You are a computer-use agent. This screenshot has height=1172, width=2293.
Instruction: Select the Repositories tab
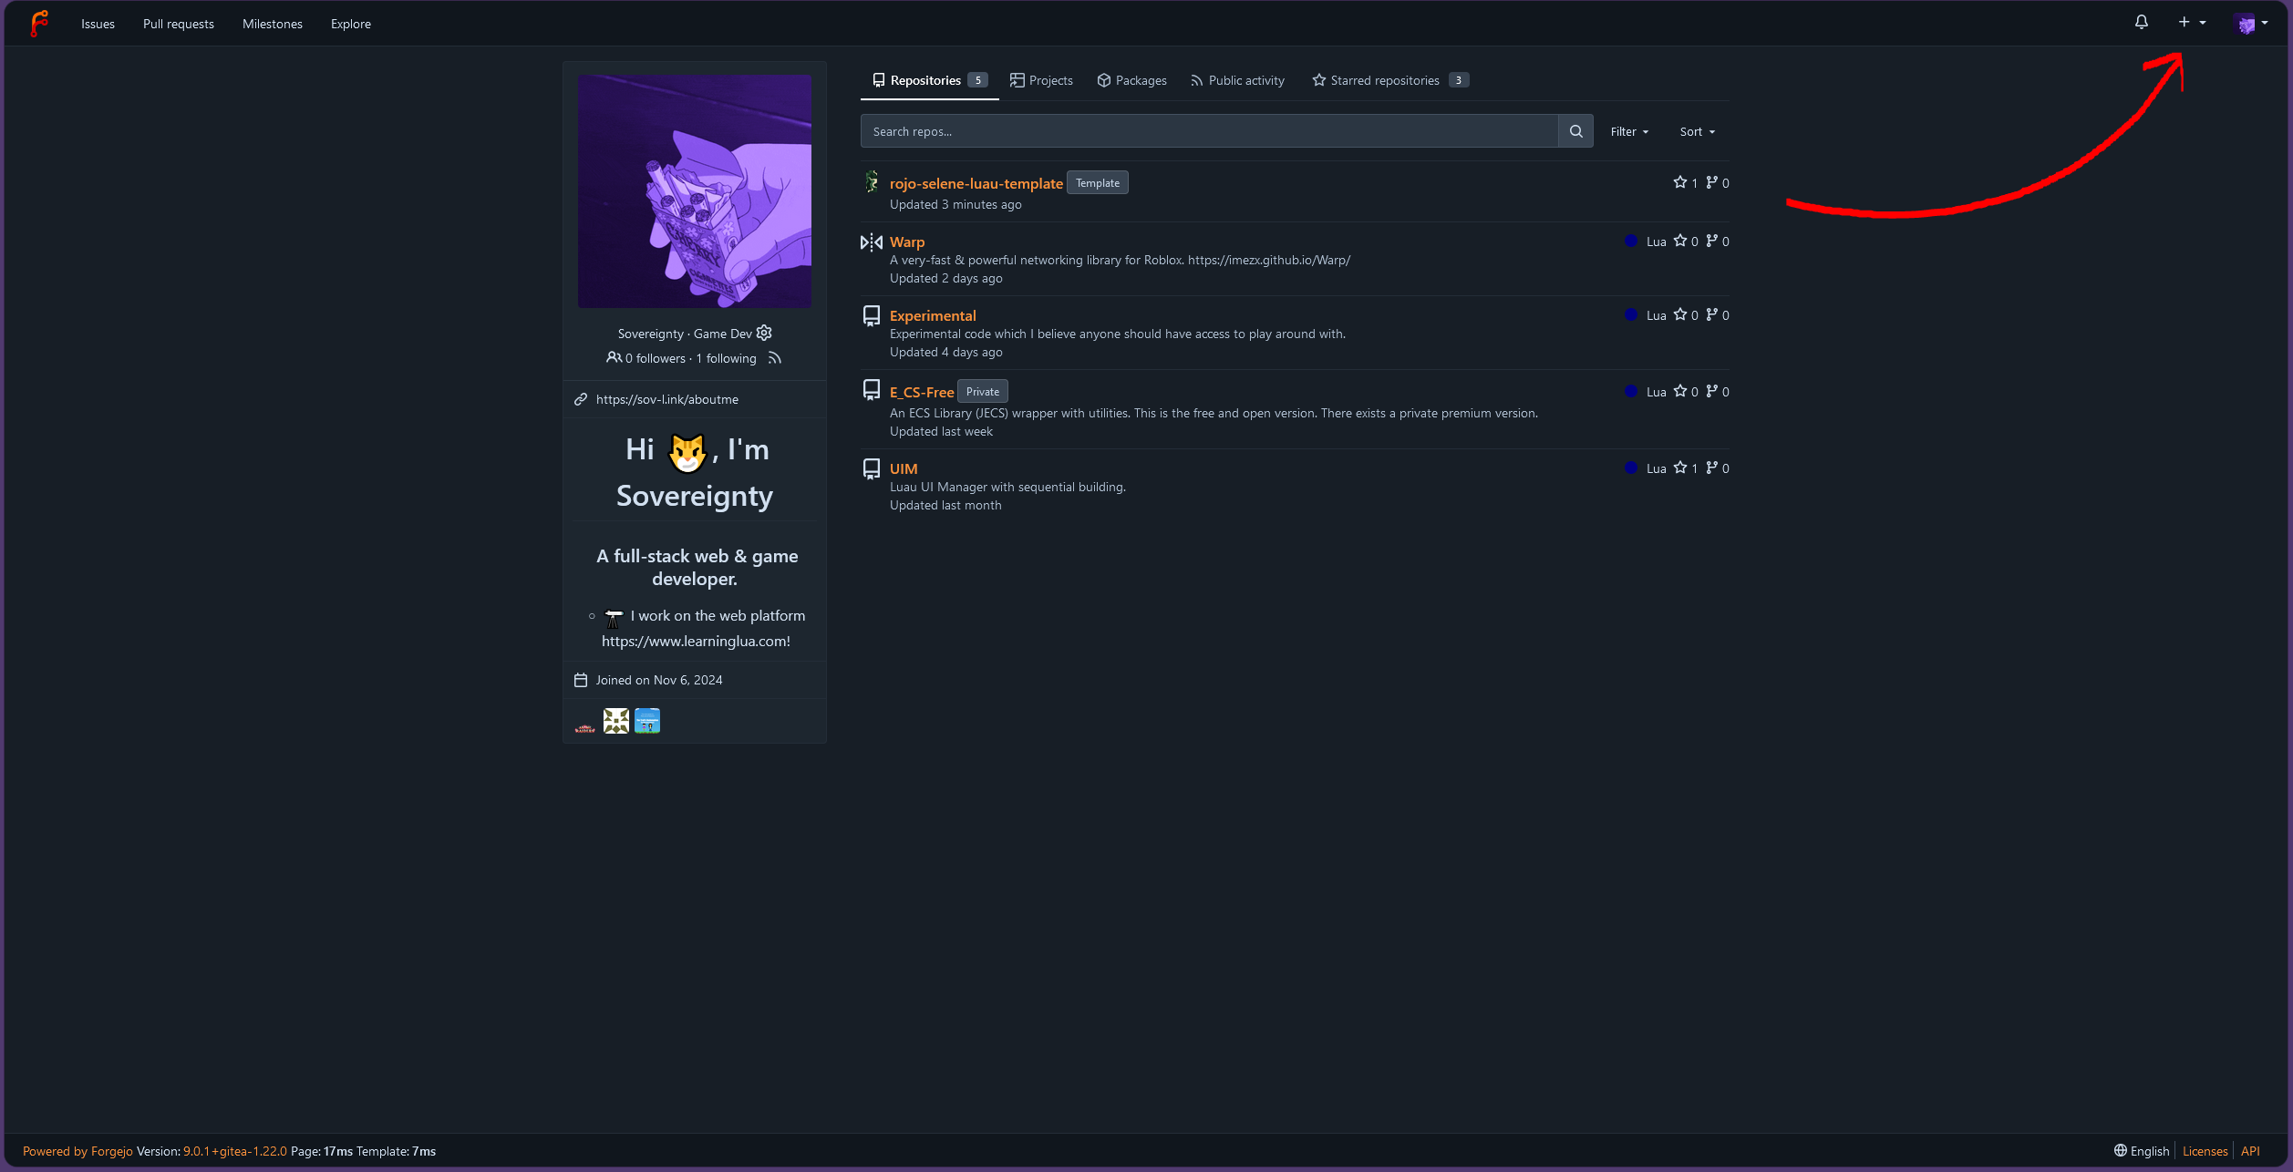pos(929,80)
